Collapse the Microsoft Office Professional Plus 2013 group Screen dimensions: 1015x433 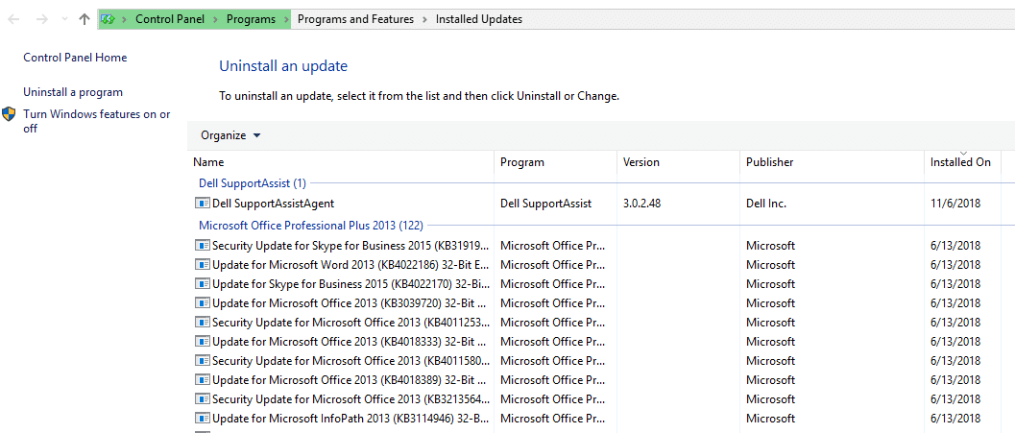point(310,226)
